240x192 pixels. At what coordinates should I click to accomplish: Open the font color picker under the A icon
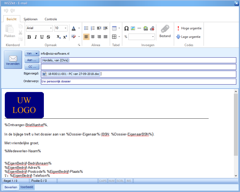(x=74, y=28)
